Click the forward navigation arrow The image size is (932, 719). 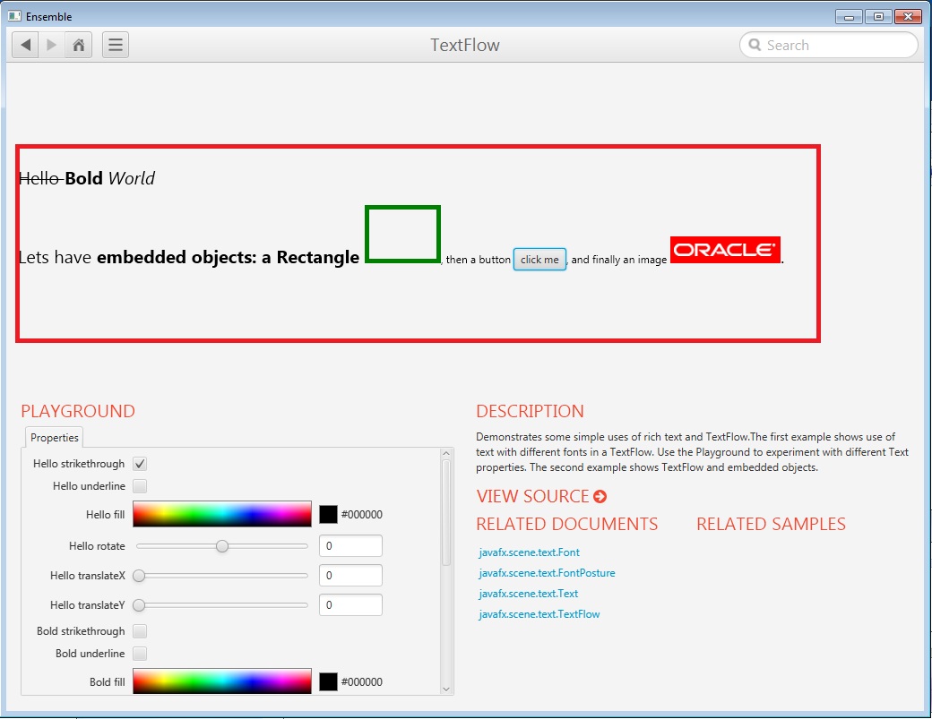(52, 45)
